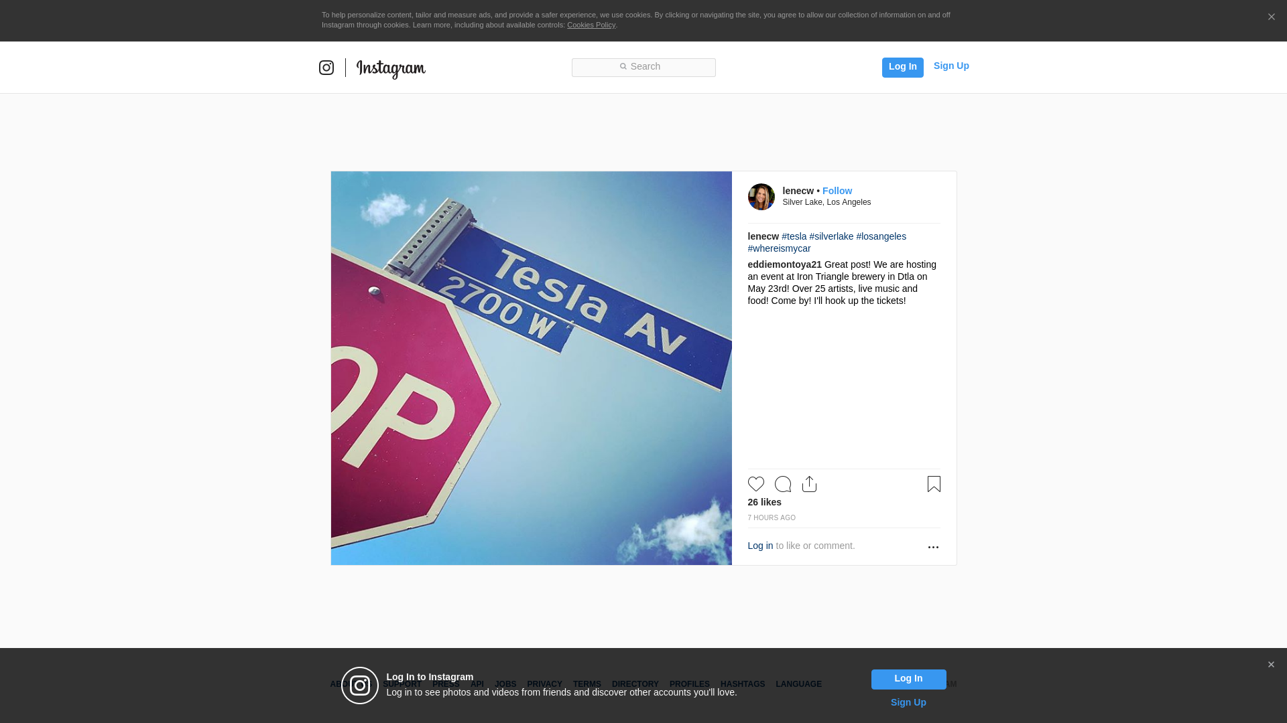
Task: Open the 26 likes count
Action: [x=764, y=502]
